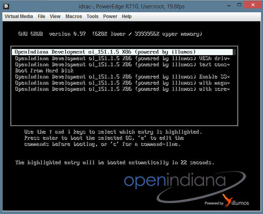Open the Macros menu
Screen dimensions: 263x214
pyautogui.click(x=74, y=16)
